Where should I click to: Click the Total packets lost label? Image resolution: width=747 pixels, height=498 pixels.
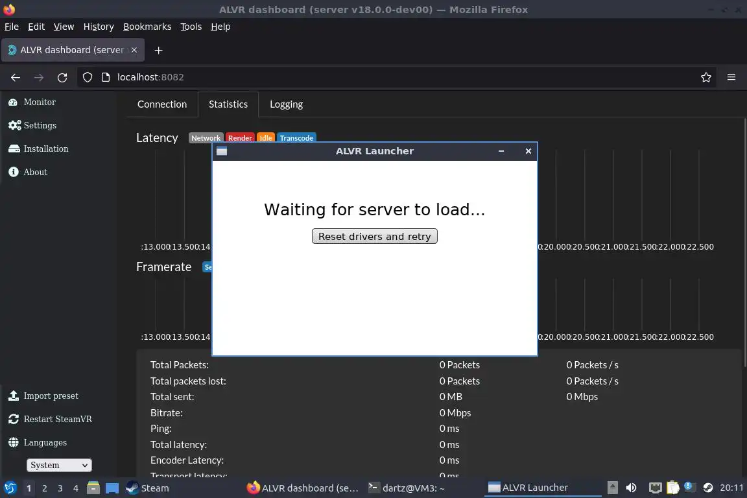click(188, 381)
